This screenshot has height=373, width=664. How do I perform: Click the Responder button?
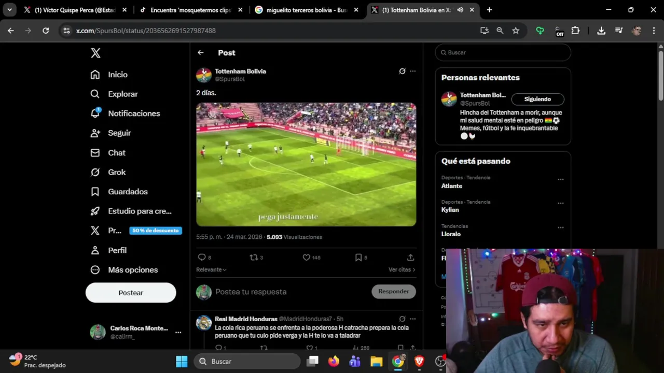[394, 292]
